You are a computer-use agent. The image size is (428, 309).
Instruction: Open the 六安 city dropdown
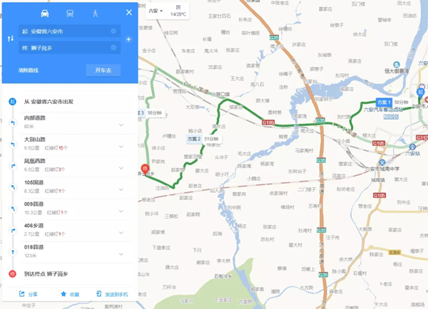156,11
